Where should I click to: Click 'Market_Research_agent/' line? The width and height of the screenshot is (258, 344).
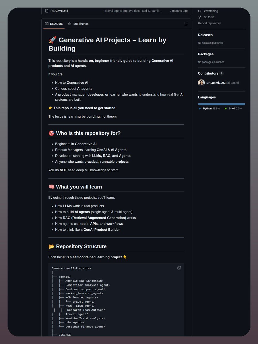84,293
